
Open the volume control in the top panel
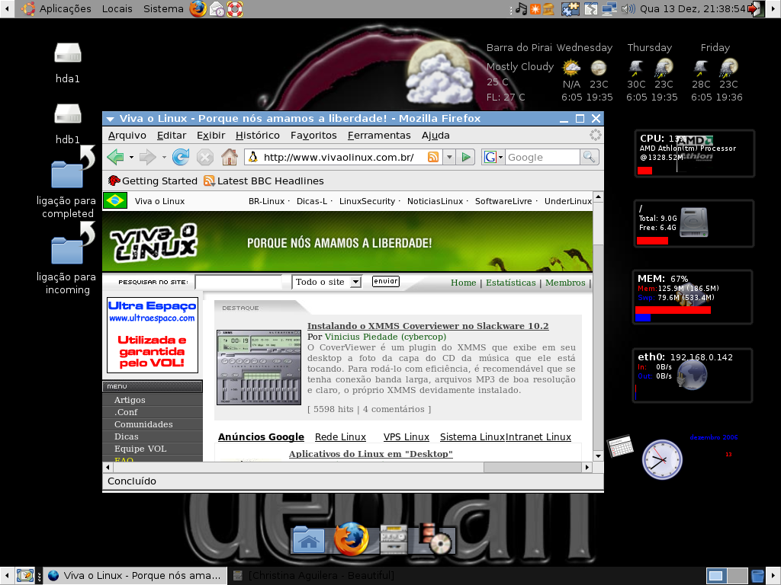click(628, 8)
